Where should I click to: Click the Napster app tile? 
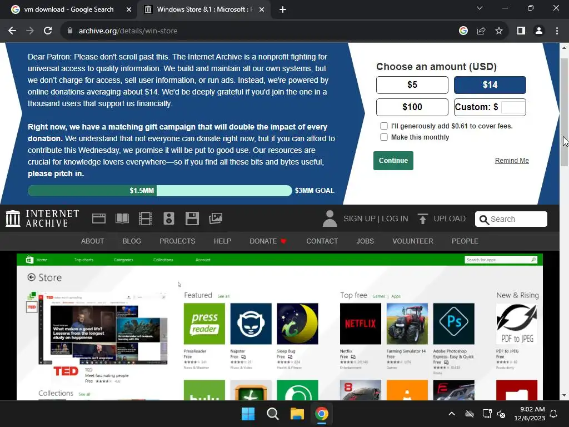coord(251,324)
